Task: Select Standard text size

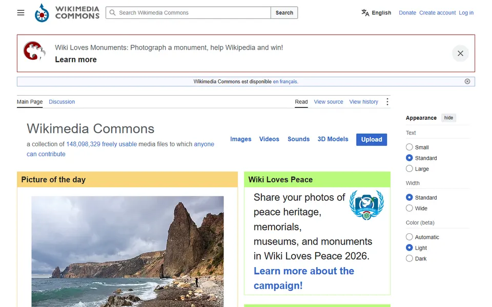Action: tap(409, 158)
